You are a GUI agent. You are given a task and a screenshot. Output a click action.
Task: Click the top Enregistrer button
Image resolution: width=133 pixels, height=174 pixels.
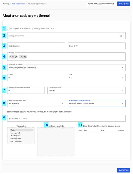coord(124,4)
